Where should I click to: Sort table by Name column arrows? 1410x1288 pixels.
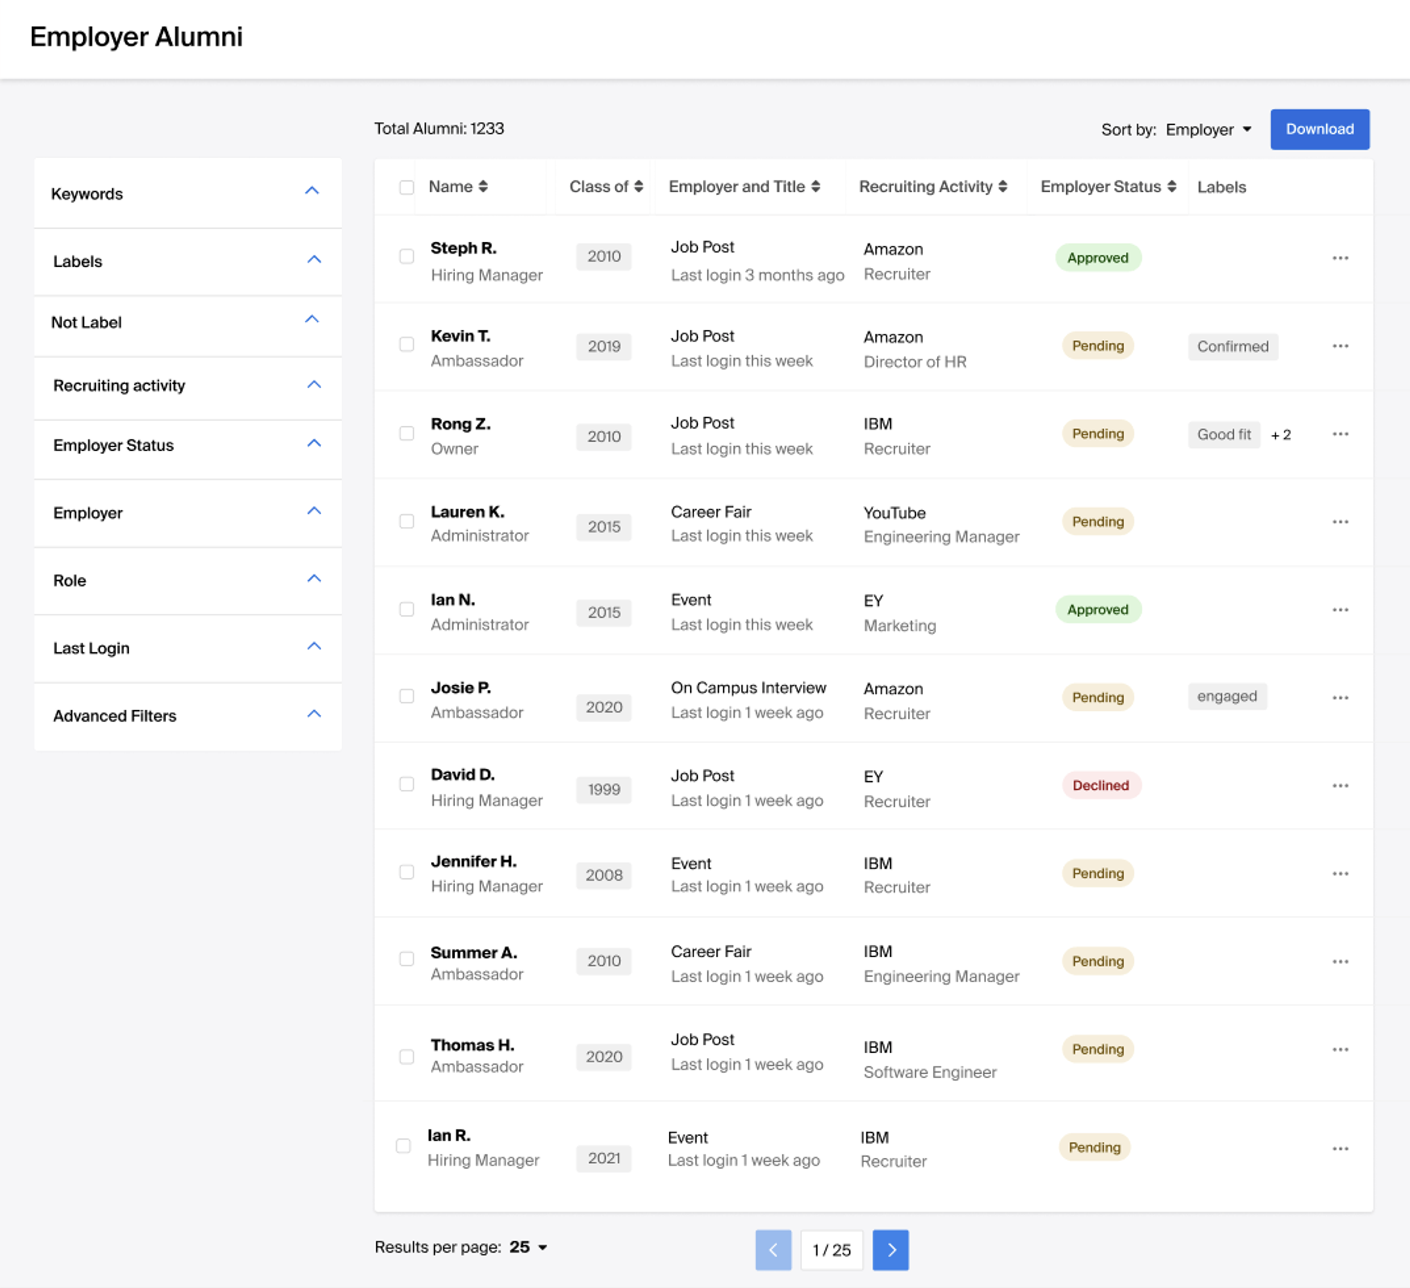point(483,187)
